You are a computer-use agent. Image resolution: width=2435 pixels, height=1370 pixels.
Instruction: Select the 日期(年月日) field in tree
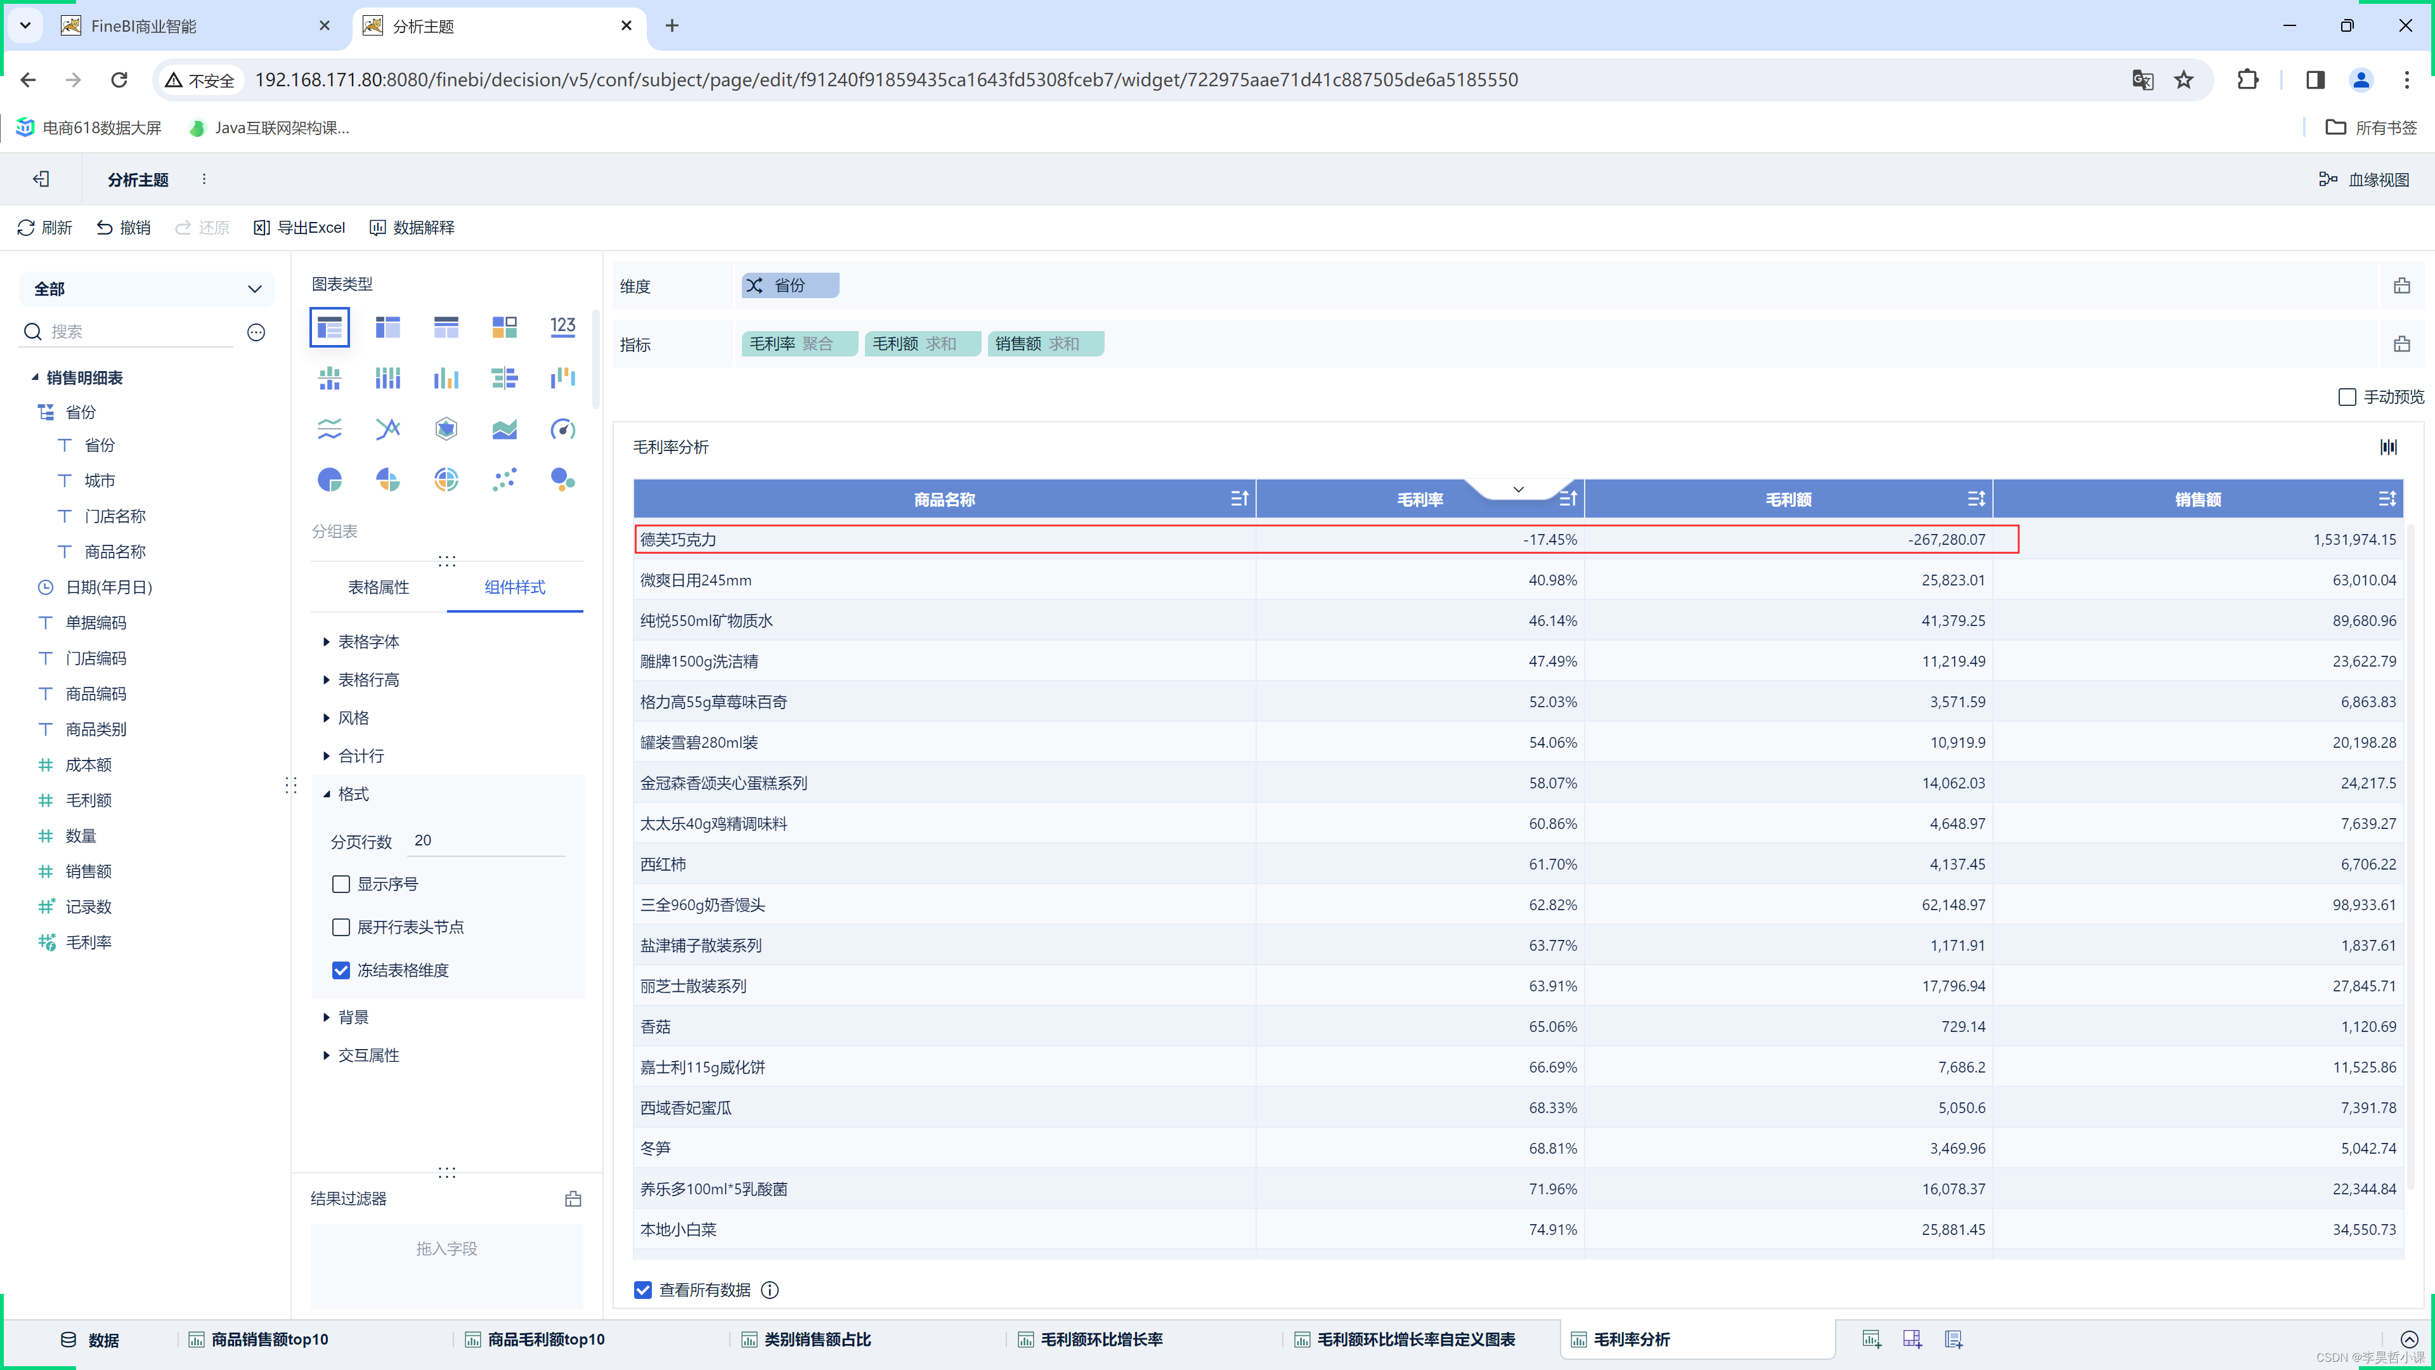click(x=108, y=587)
